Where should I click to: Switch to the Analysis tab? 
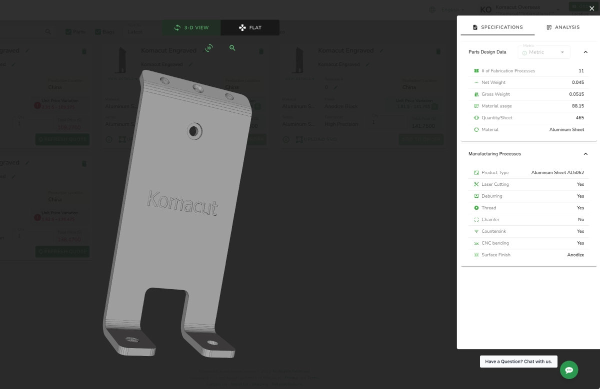coord(563,27)
